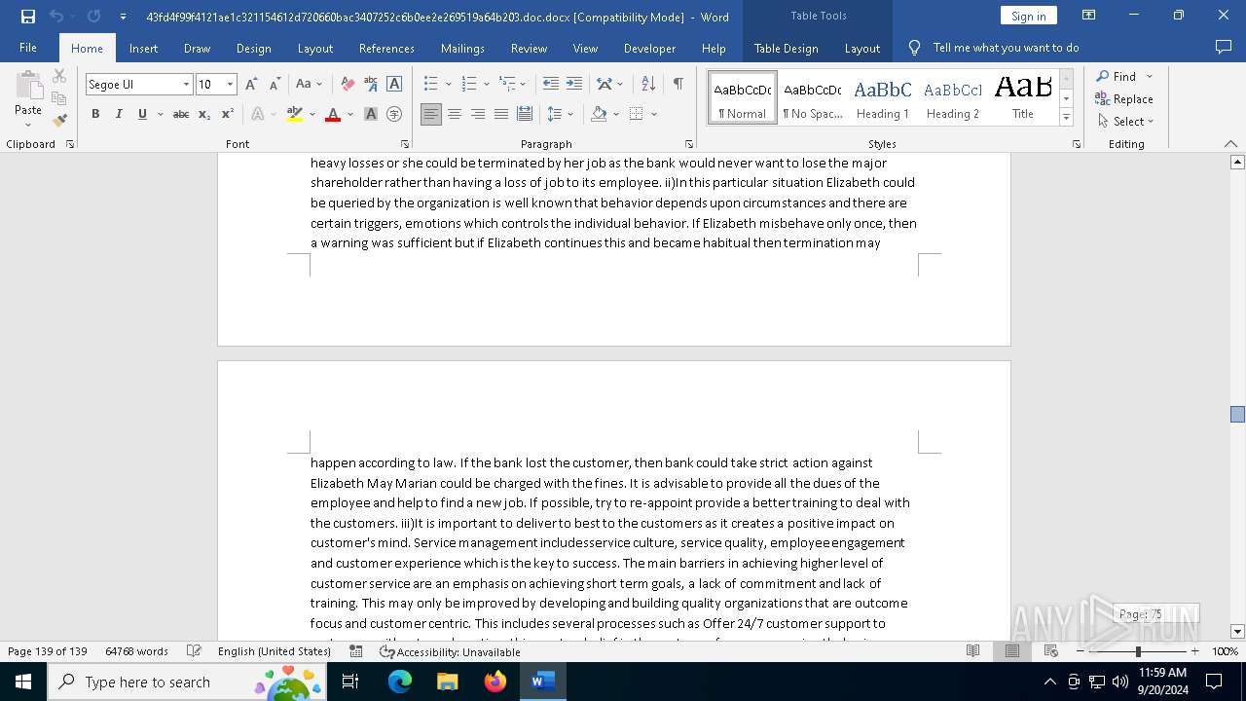Open the Insert ribbon tab
Screen dimensions: 1246x701
tap(143, 48)
